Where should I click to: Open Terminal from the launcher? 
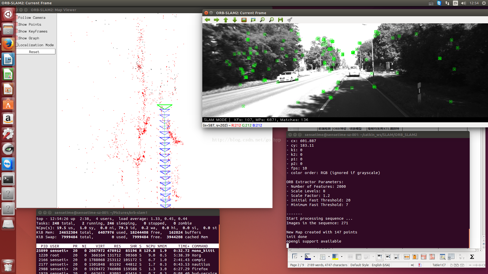[8, 179]
